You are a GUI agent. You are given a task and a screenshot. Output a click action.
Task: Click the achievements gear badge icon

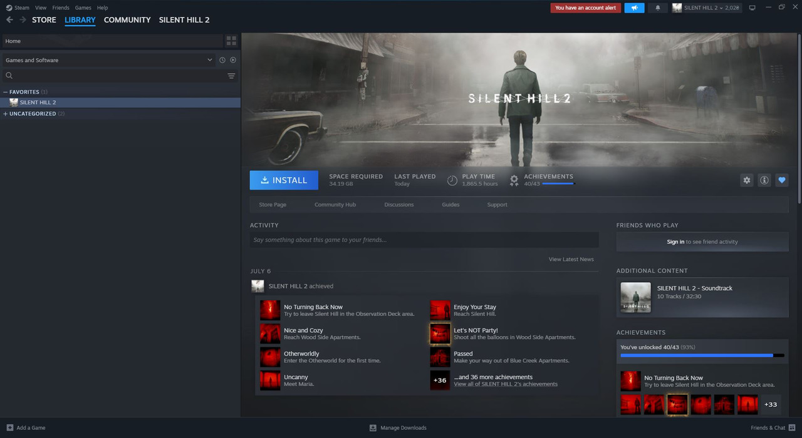pyautogui.click(x=514, y=180)
